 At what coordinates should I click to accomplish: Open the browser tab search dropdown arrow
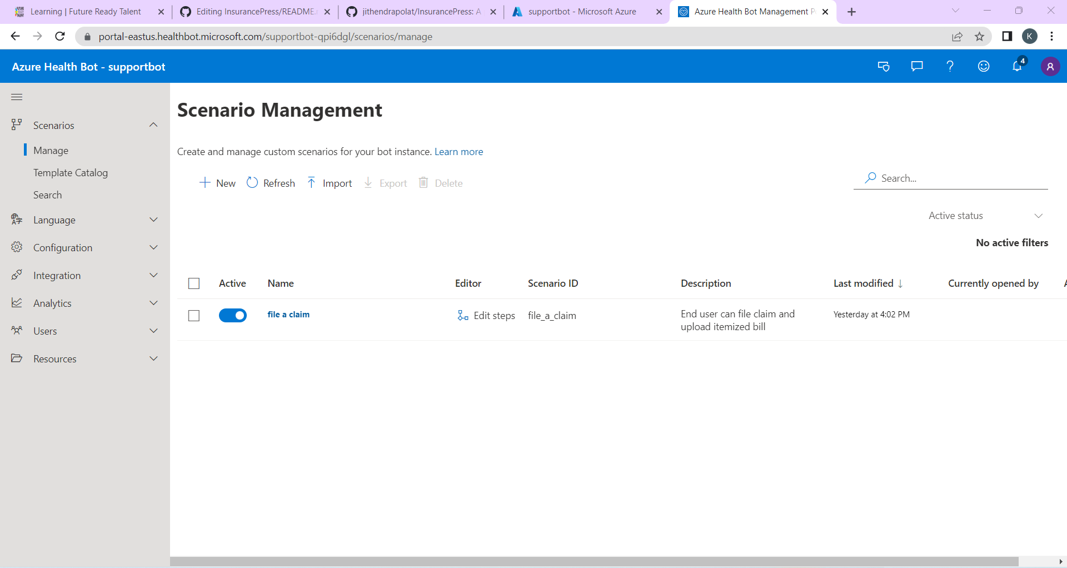point(955,11)
